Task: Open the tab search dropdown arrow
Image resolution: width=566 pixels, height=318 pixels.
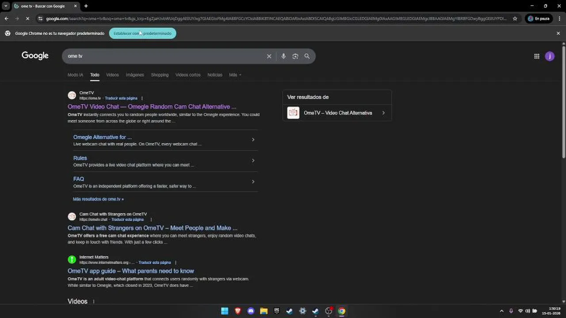Action: point(6,6)
